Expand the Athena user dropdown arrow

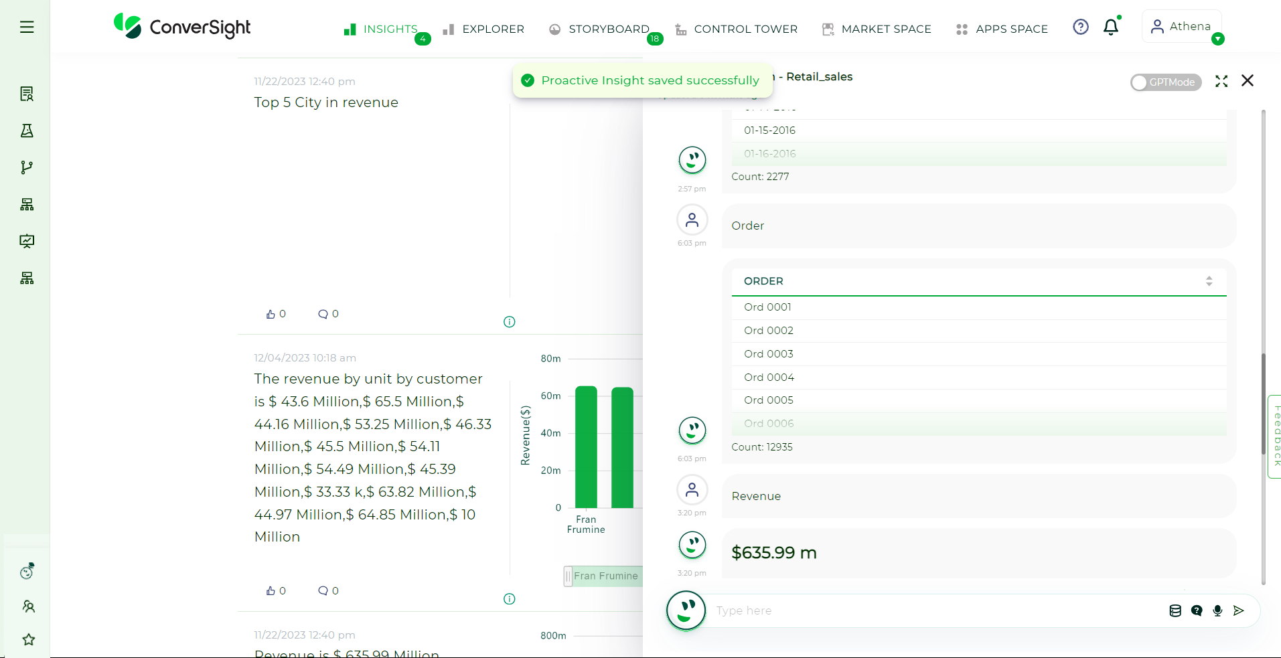pyautogui.click(x=1218, y=39)
